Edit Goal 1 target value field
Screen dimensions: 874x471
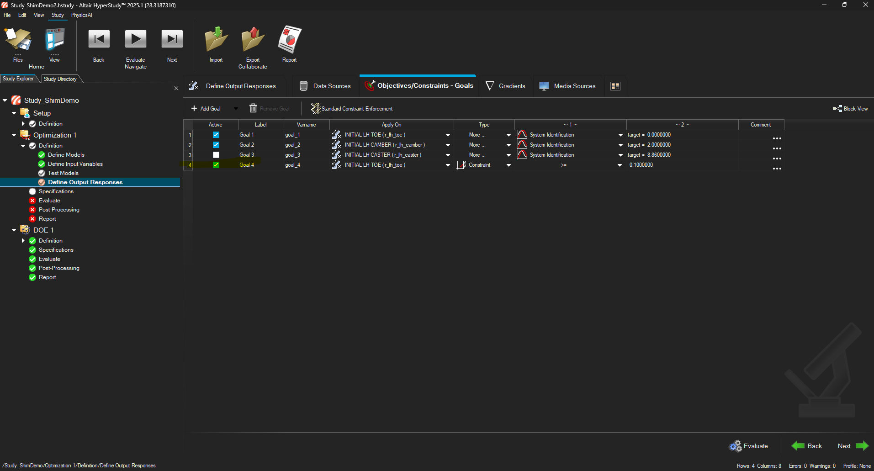coord(683,135)
